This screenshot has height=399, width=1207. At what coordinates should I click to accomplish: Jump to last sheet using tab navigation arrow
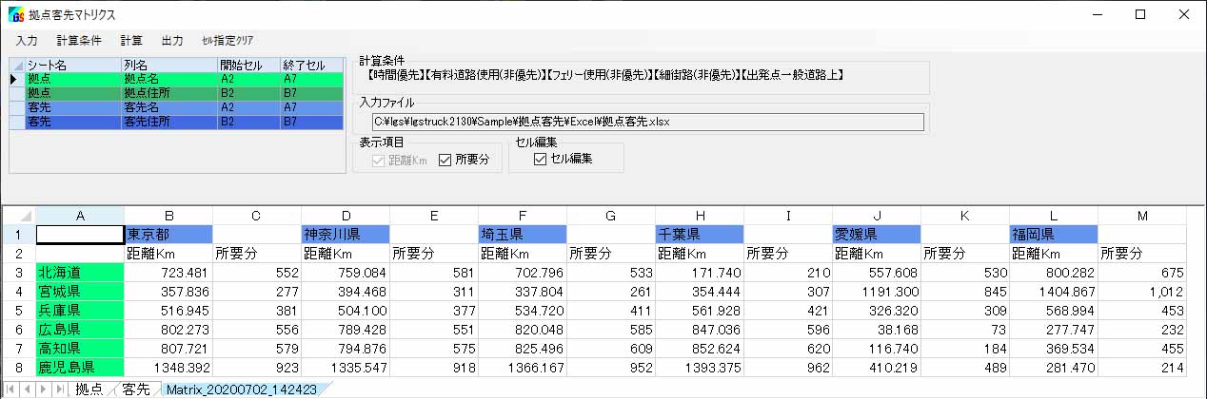pos(59,389)
